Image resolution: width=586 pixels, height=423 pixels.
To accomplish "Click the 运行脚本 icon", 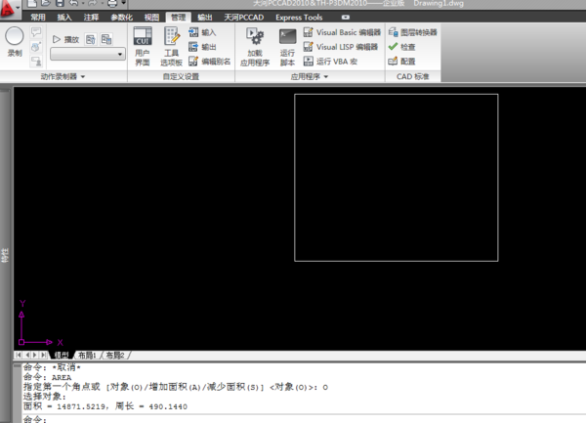I will [287, 47].
